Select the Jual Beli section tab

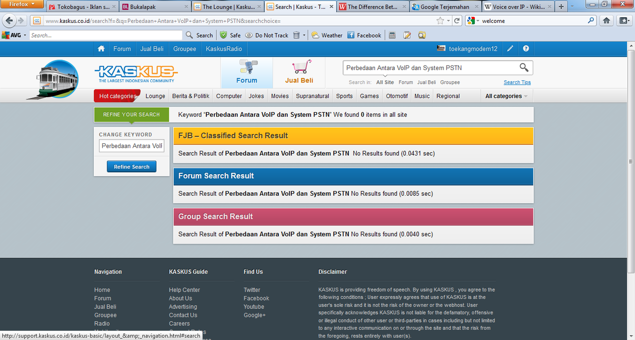tap(299, 73)
